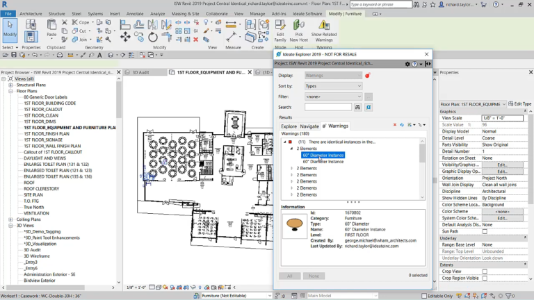534x300 pixels.
Task: Click Pick New Host icon
Action: pos(299,31)
